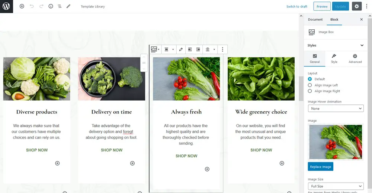Click the scroll up arrow of canvas
This screenshot has width=372, height=193.
click(301, 16)
